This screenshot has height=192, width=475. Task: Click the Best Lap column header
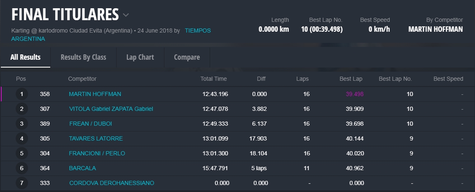click(x=351, y=79)
